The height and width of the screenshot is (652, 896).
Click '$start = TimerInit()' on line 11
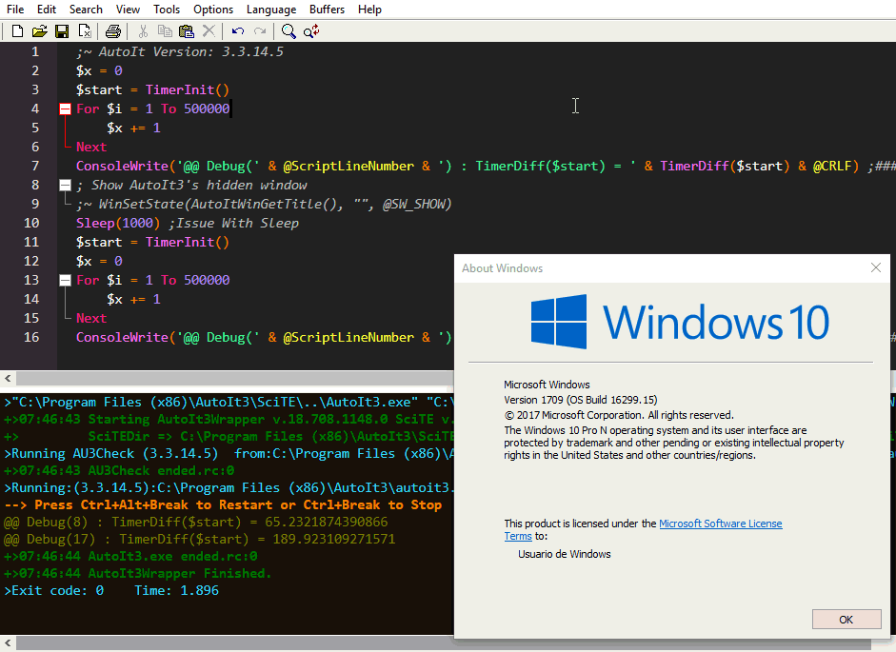(152, 242)
